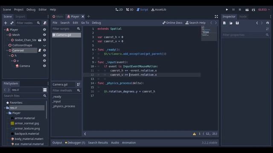Switch to the 2D workspace
This screenshot has height=153, width=273.
pyautogui.click(x=119, y=9)
